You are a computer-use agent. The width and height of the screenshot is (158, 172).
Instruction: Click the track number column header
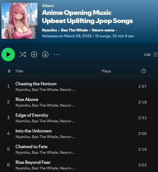[9, 71]
